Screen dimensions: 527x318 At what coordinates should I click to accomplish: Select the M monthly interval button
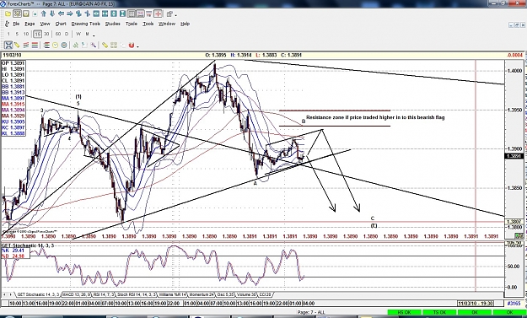pos(87,34)
